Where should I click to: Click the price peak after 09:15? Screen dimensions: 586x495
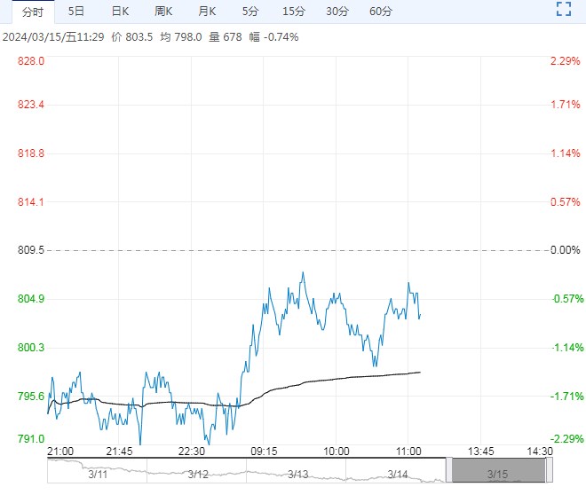tap(303, 273)
